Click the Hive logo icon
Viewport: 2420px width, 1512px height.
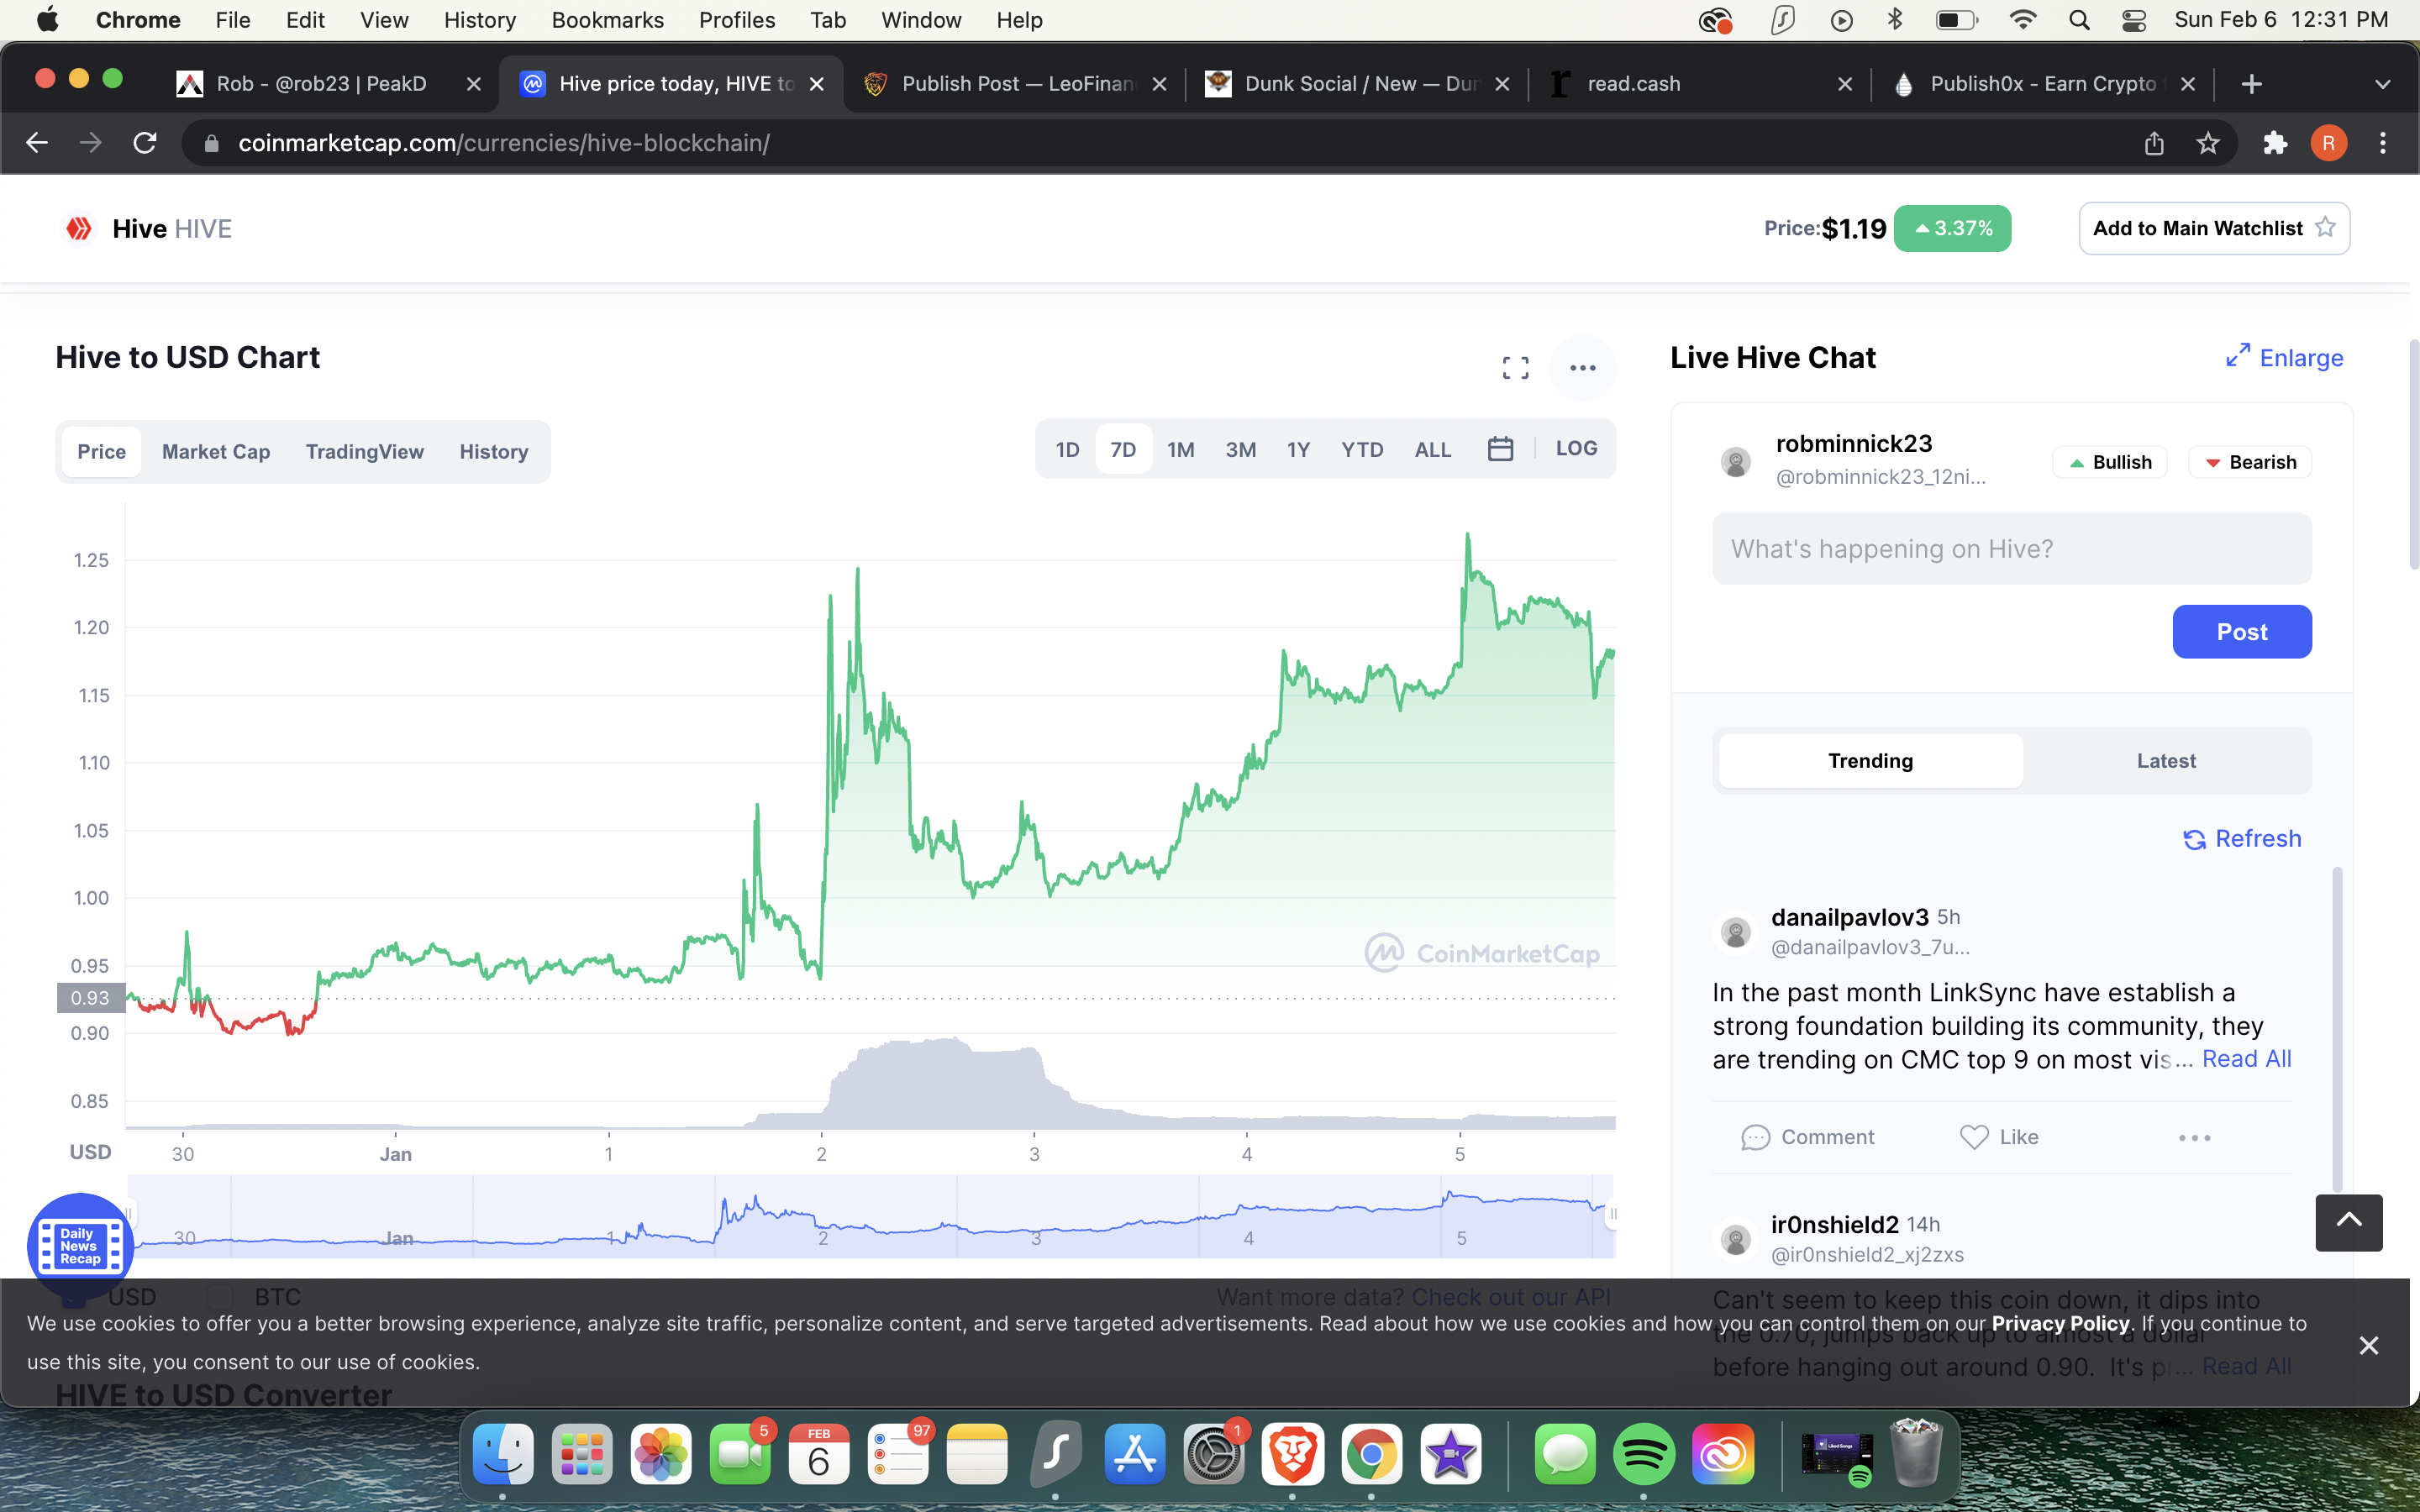pos(79,229)
